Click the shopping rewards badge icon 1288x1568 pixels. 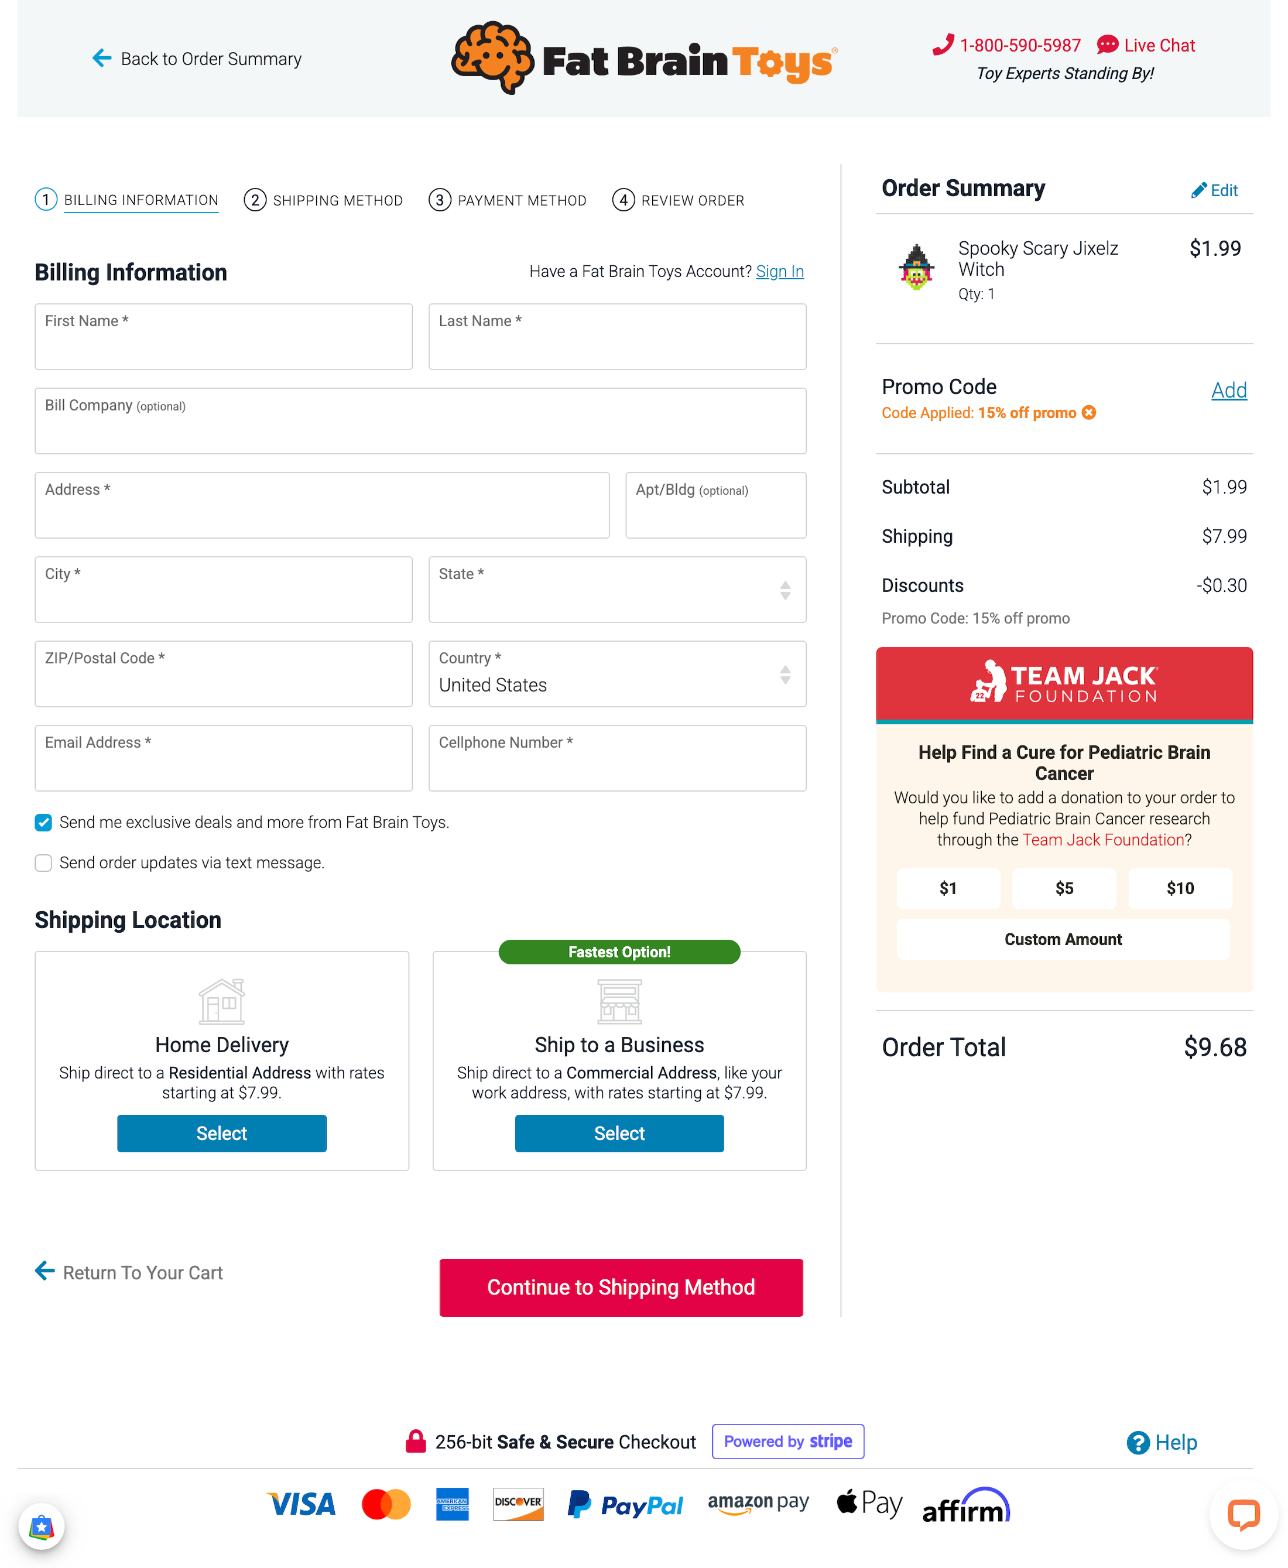coord(42,1526)
